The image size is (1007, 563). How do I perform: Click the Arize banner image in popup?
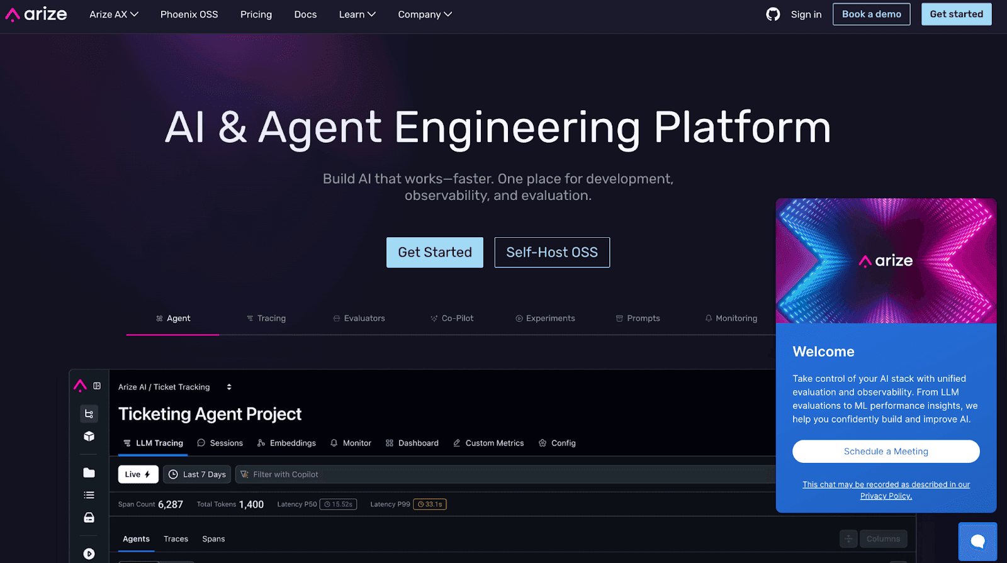pyautogui.click(x=886, y=261)
